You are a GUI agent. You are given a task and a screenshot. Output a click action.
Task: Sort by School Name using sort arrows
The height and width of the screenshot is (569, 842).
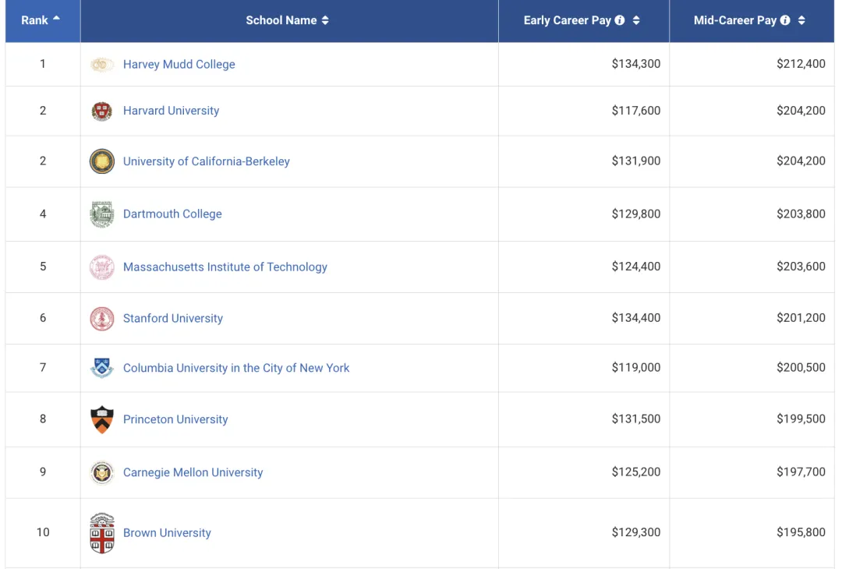coord(325,20)
